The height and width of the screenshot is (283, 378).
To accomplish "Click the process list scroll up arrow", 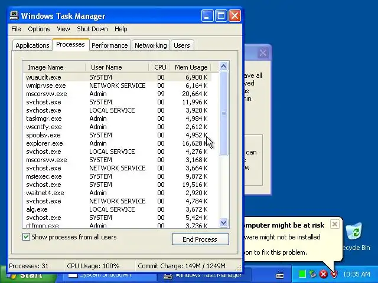I will (223, 67).
